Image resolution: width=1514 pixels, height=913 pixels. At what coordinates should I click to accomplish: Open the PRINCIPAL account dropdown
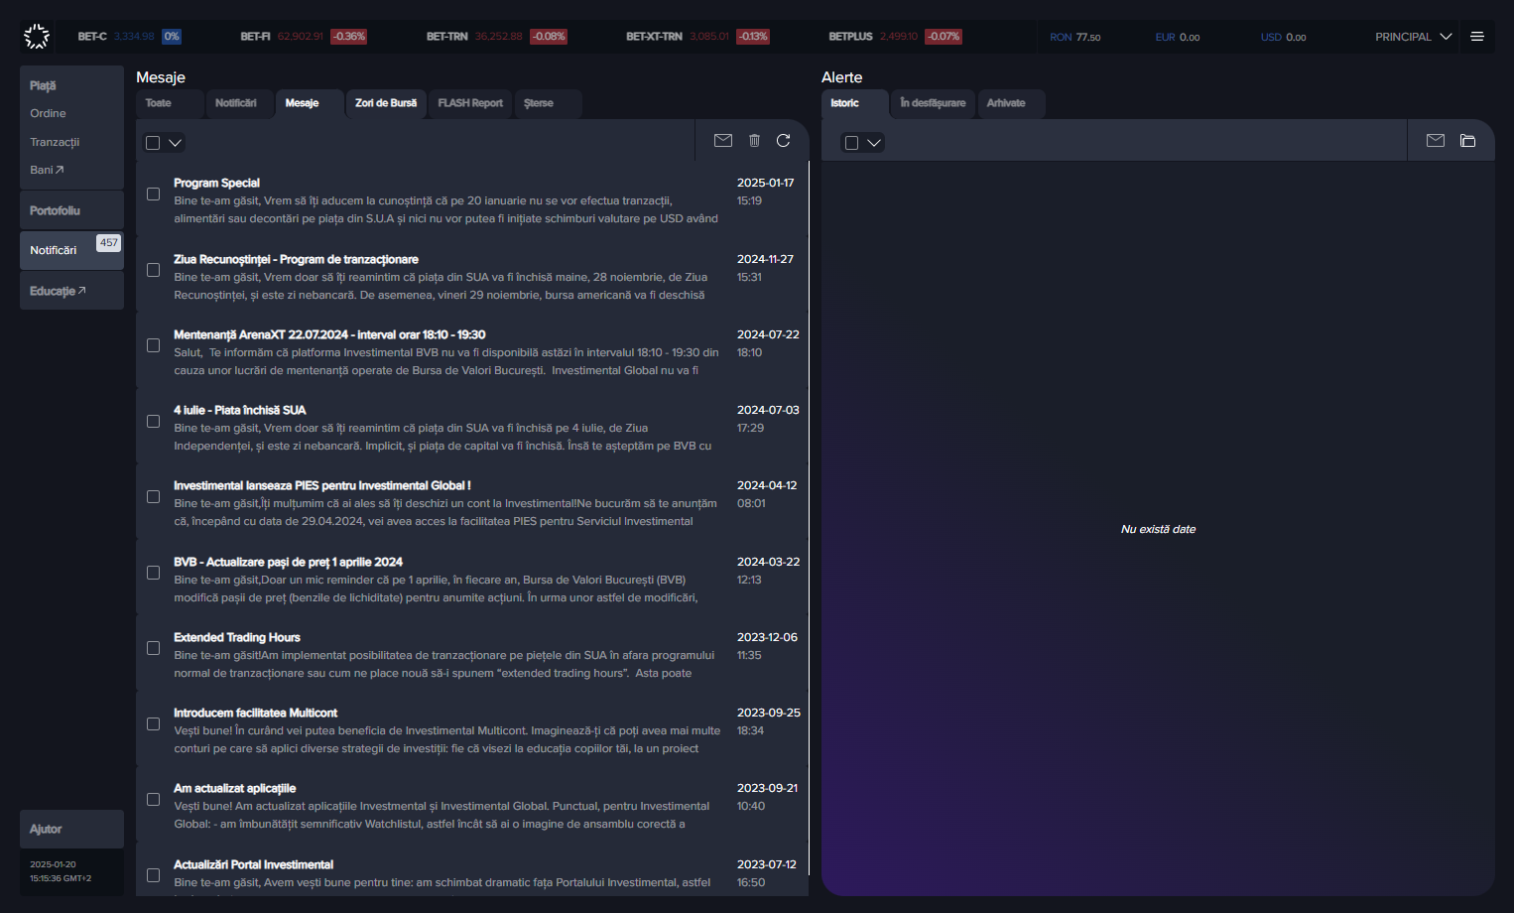[x=1413, y=37]
